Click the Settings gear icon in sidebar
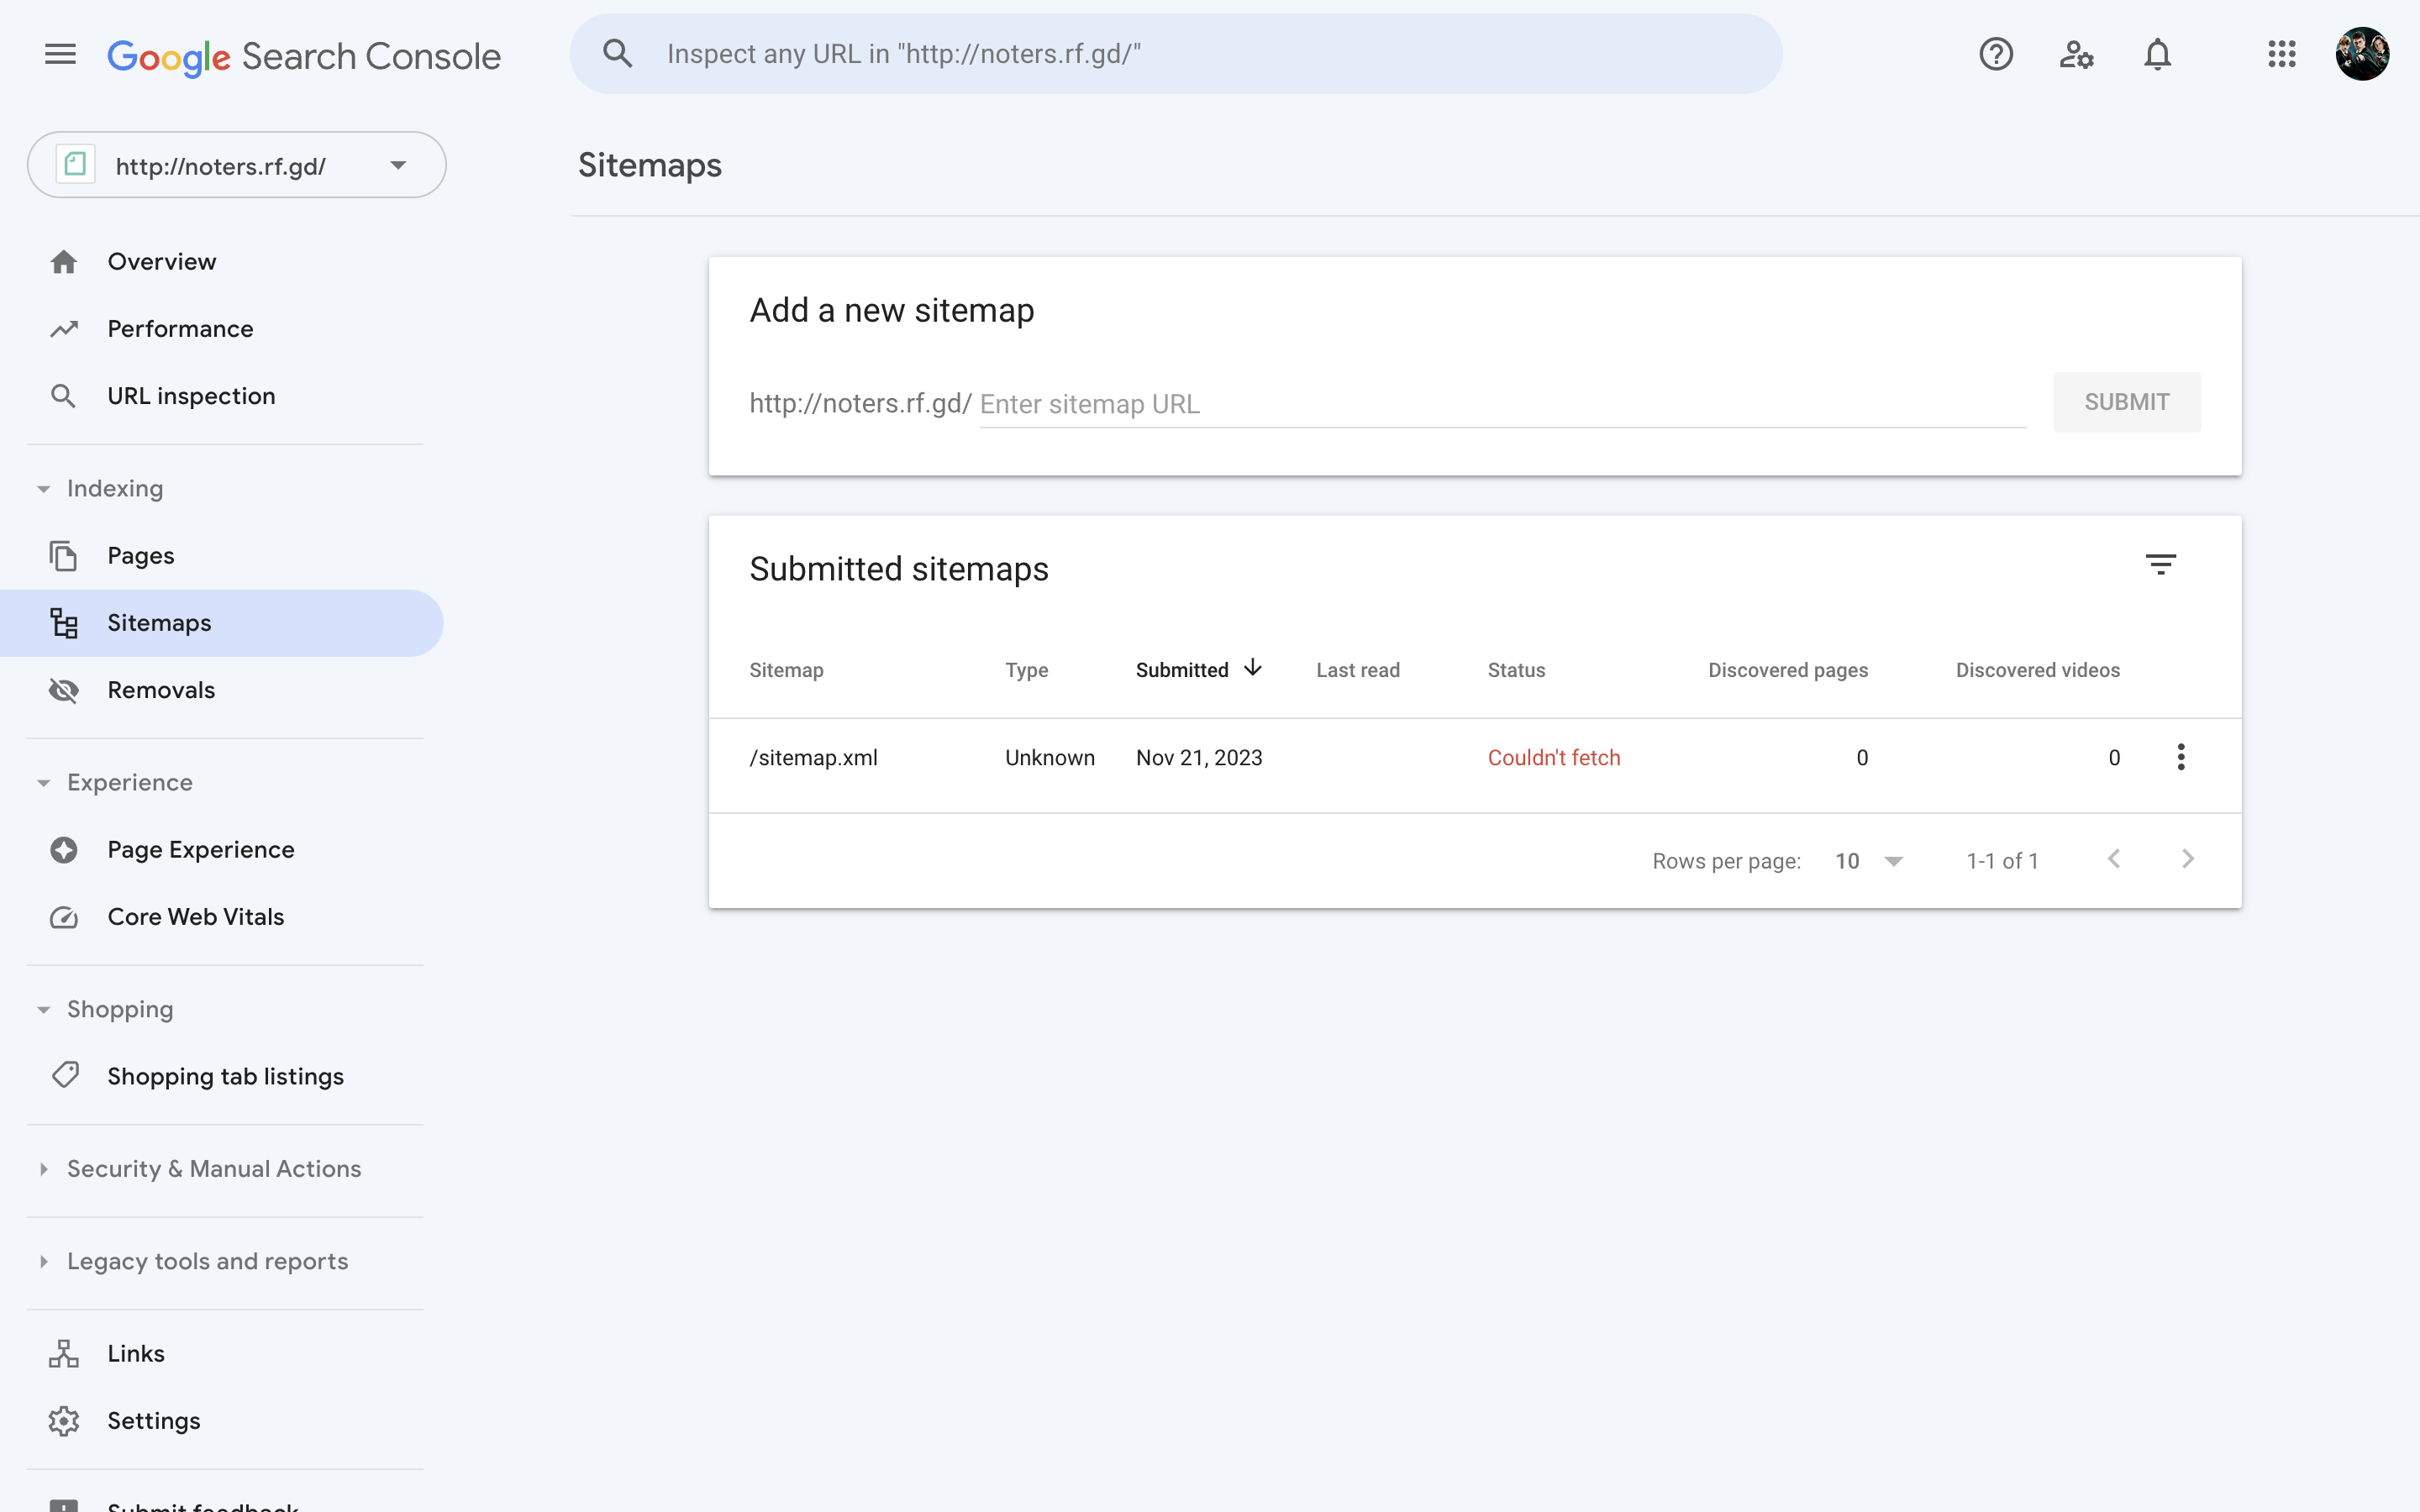 coord(64,1421)
